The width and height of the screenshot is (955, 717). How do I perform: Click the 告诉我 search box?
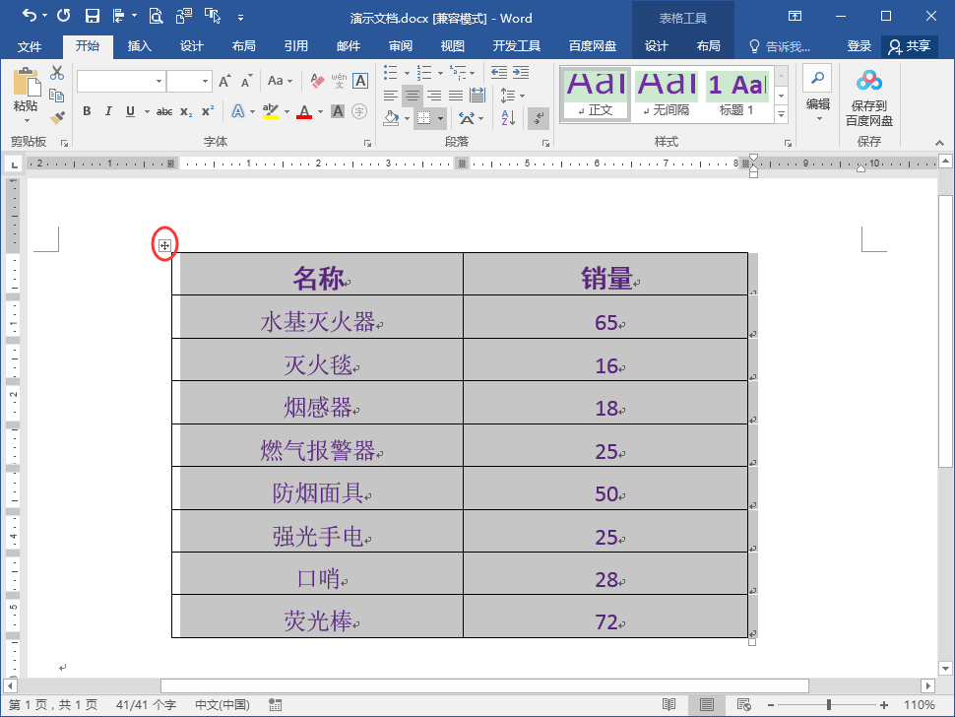click(780, 46)
